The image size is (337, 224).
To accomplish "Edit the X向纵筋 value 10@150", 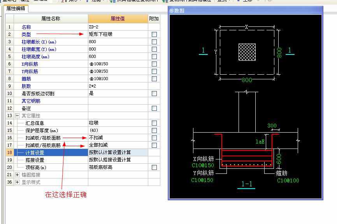I will pos(118,64).
